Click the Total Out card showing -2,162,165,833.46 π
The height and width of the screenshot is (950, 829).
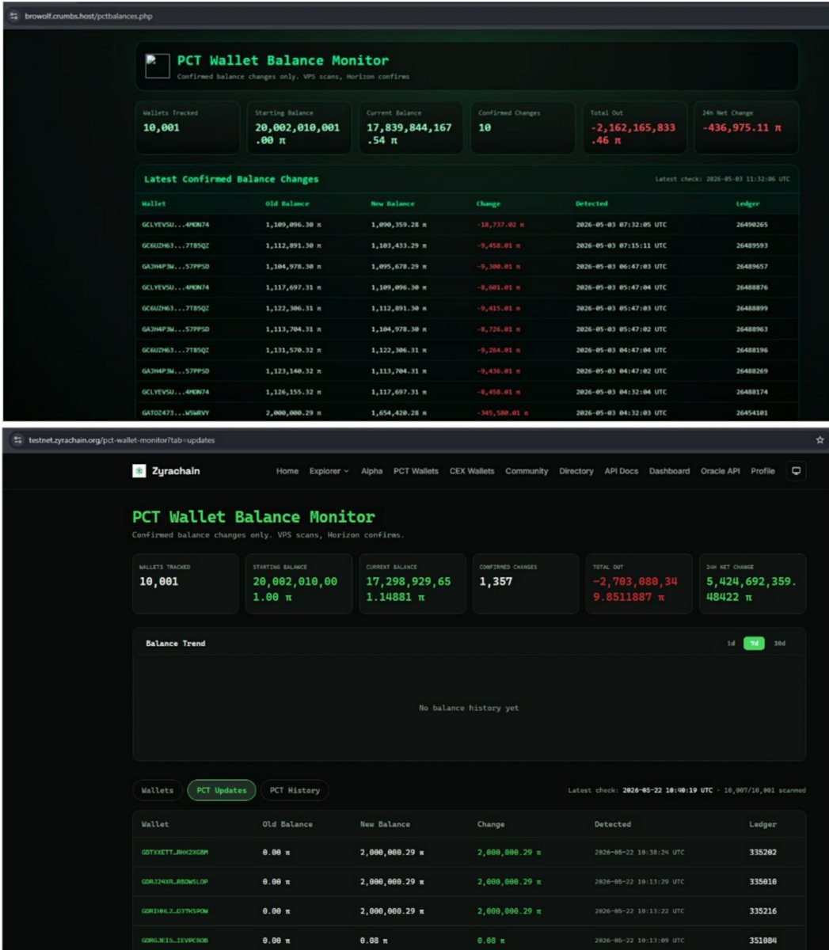point(634,127)
